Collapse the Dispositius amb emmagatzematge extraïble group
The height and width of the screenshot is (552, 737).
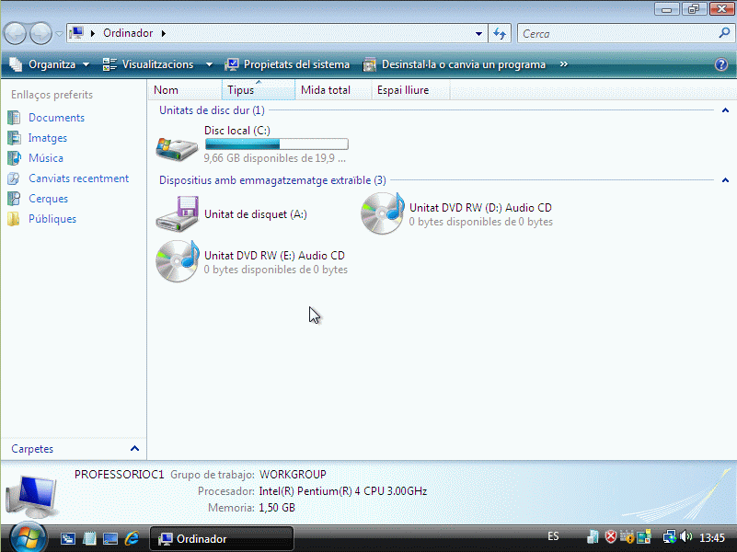725,180
